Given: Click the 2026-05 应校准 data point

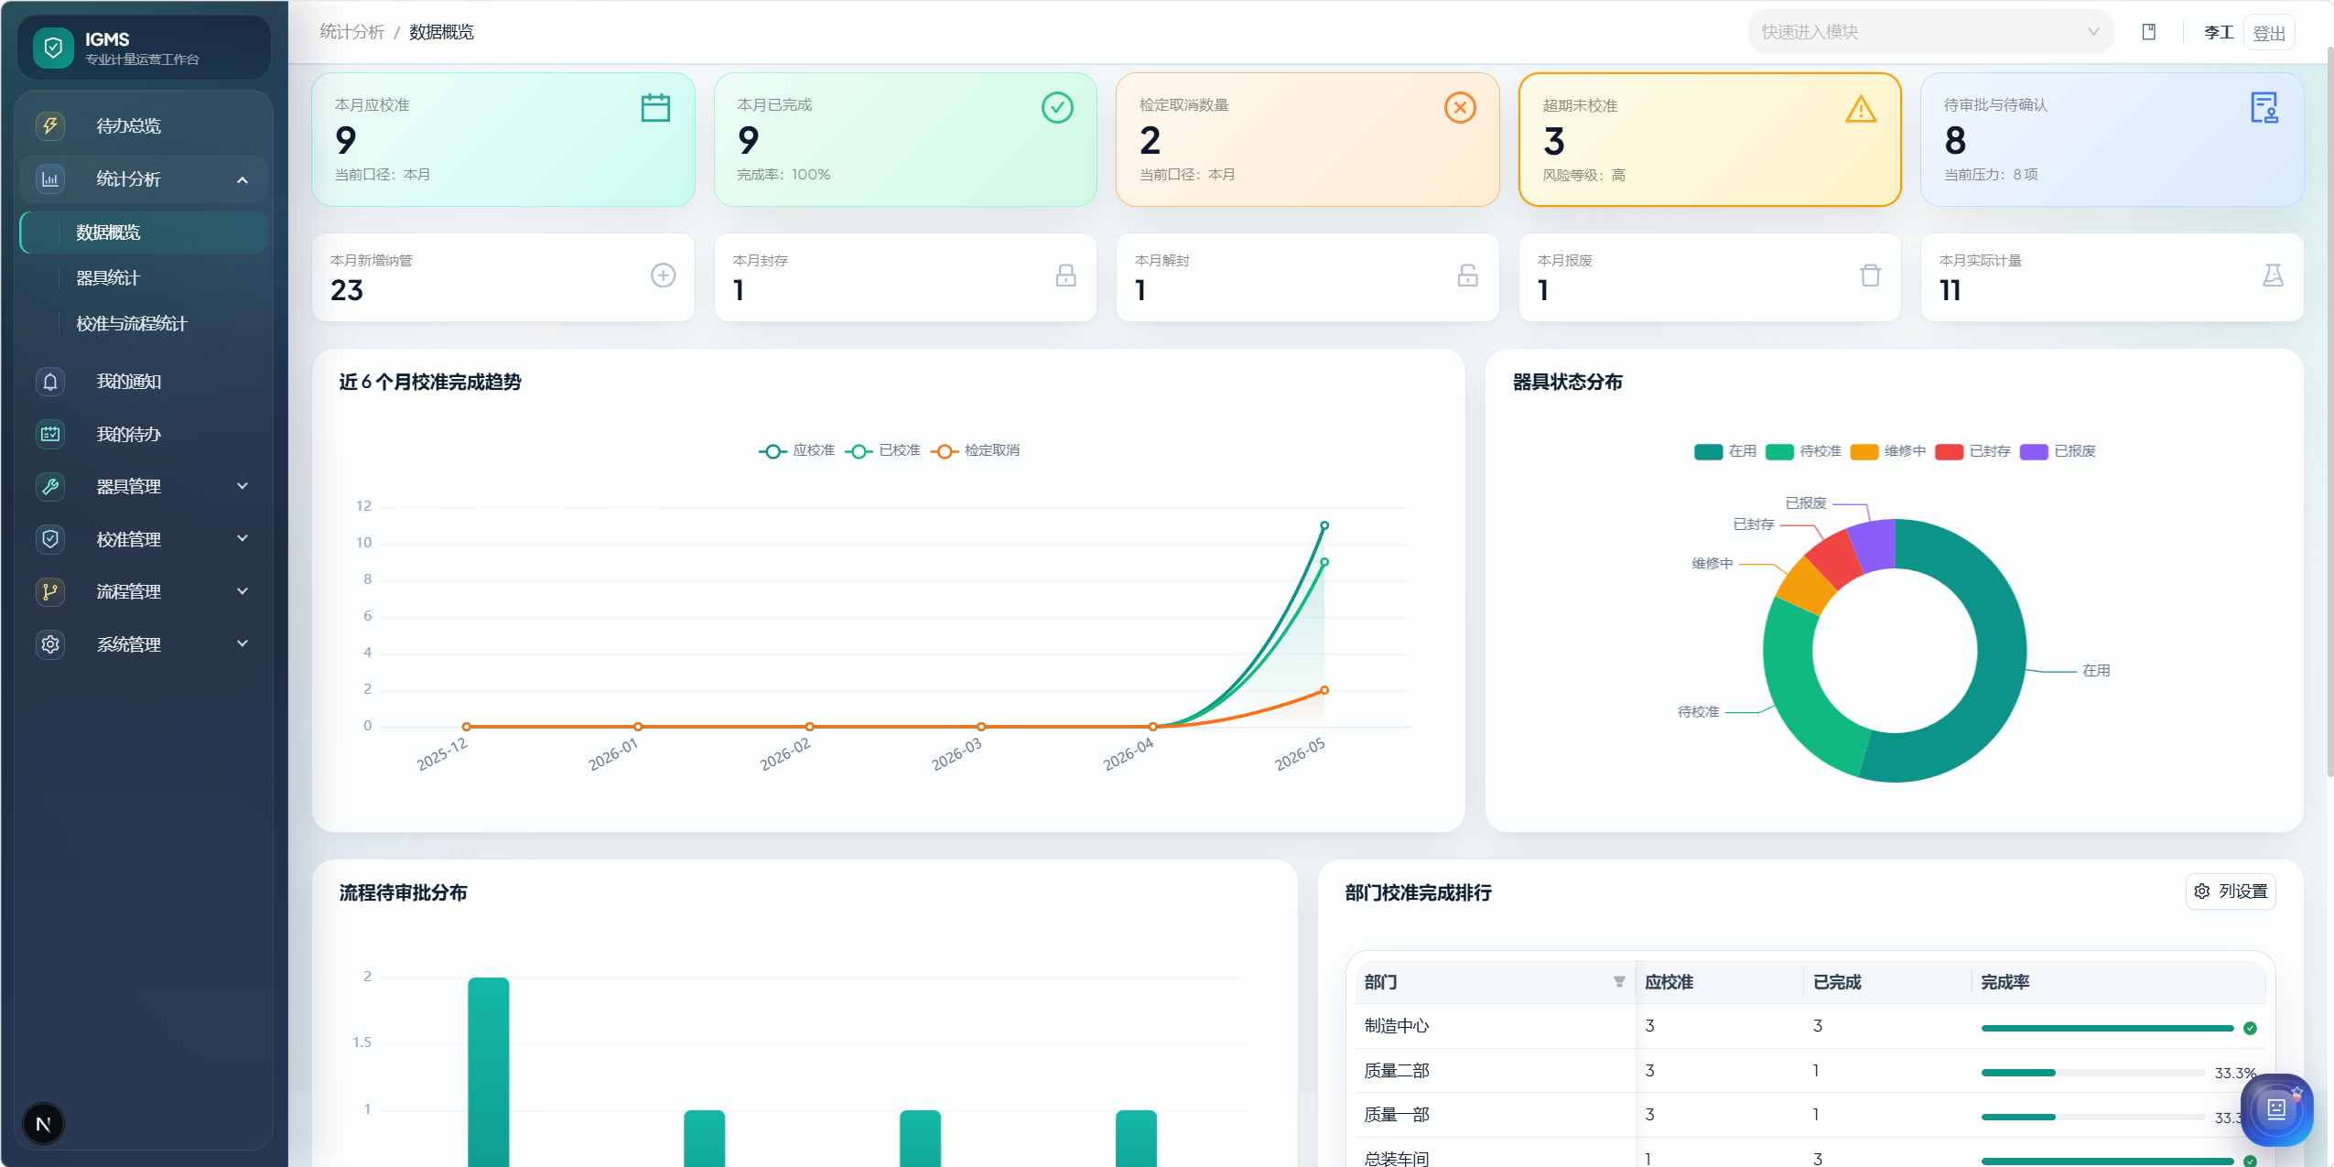Looking at the screenshot, I should click(x=1324, y=525).
